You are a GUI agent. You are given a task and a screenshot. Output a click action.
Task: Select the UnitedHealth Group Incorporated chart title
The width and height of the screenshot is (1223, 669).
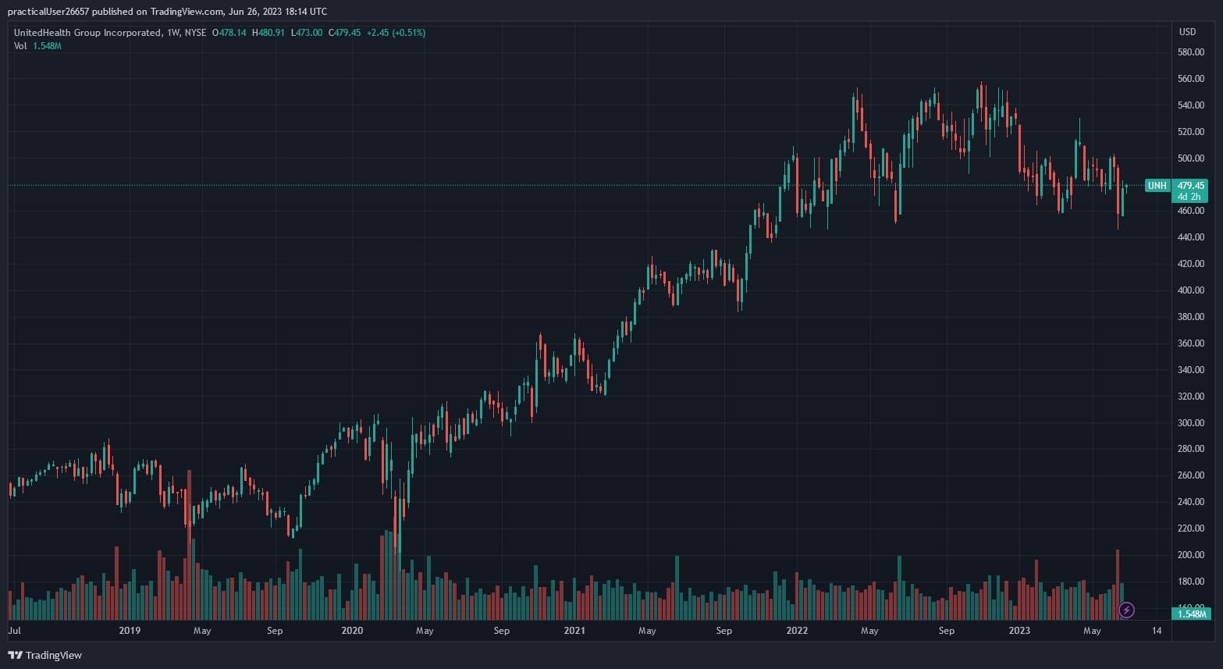[x=87, y=33]
